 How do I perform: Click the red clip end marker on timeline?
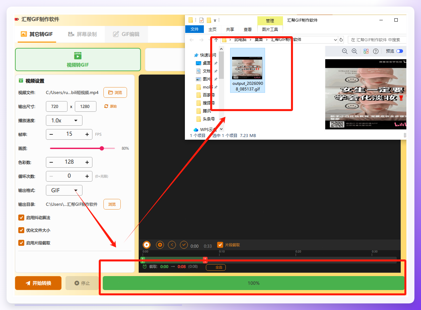pos(205,260)
